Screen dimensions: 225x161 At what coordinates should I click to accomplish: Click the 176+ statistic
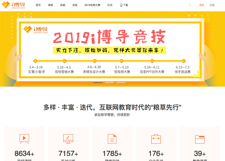[x=156, y=154]
